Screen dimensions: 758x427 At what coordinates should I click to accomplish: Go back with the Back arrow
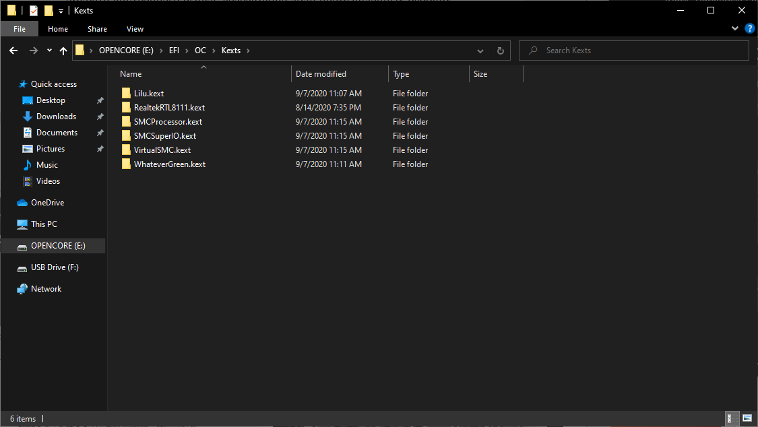[13, 51]
